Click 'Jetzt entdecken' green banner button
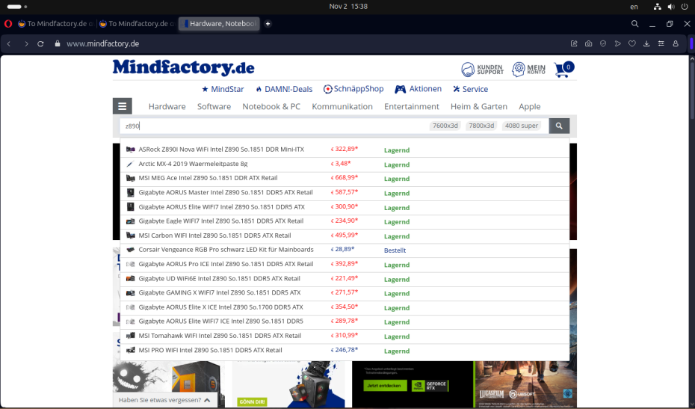The width and height of the screenshot is (695, 409). click(x=384, y=386)
